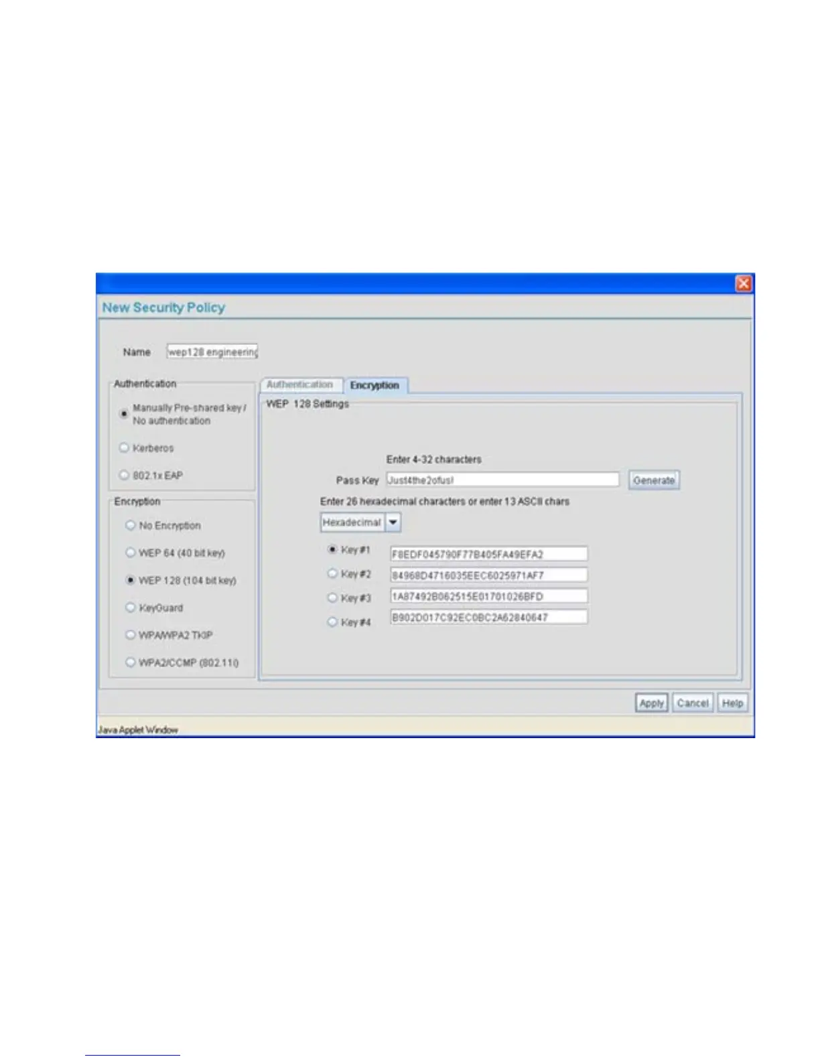Select Key #4 radio button
820x1061 pixels.
pyautogui.click(x=332, y=622)
